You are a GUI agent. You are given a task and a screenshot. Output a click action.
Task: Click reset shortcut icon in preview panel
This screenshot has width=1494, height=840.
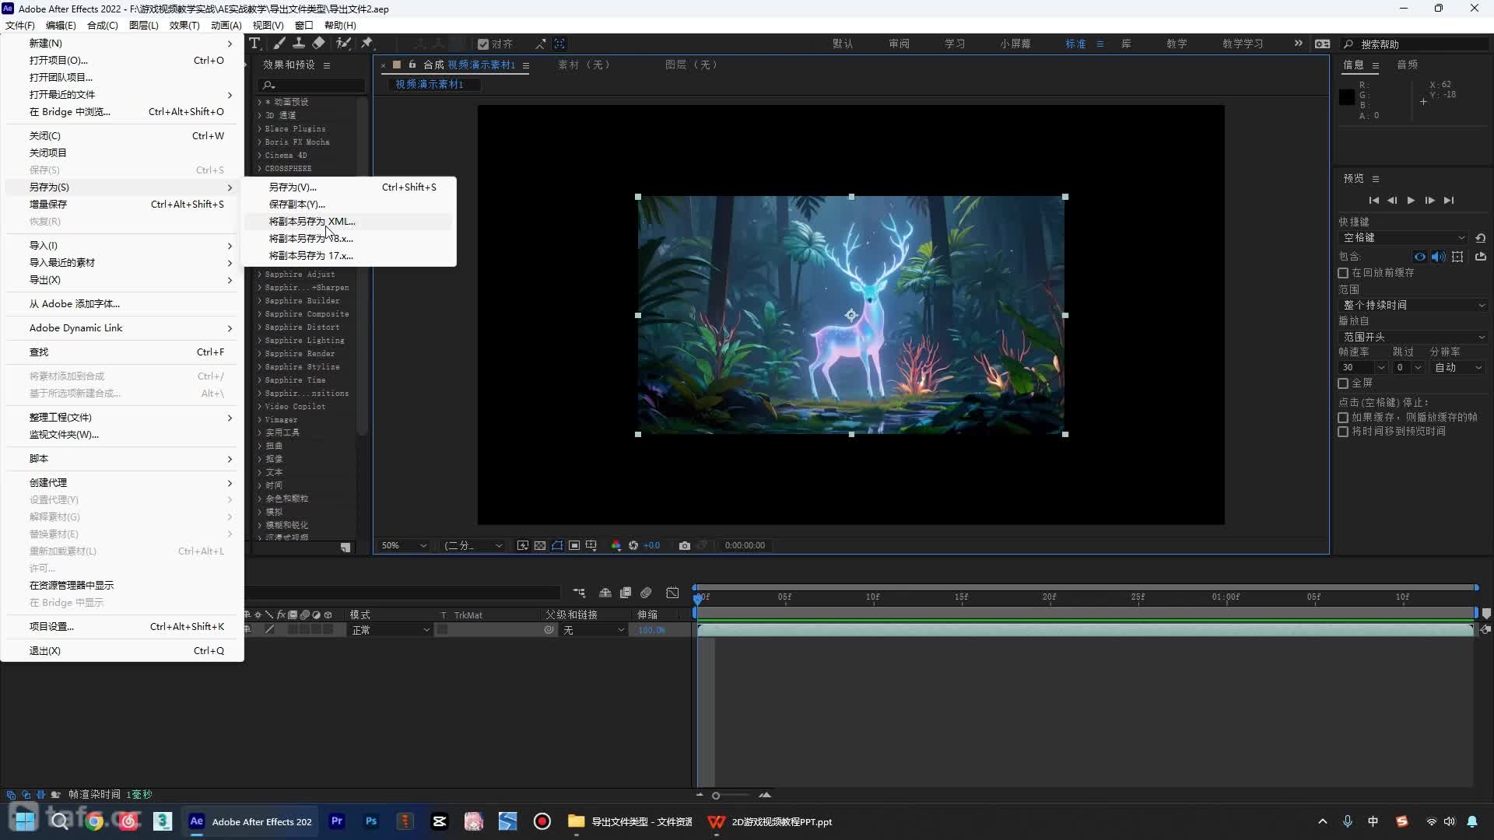tap(1481, 238)
